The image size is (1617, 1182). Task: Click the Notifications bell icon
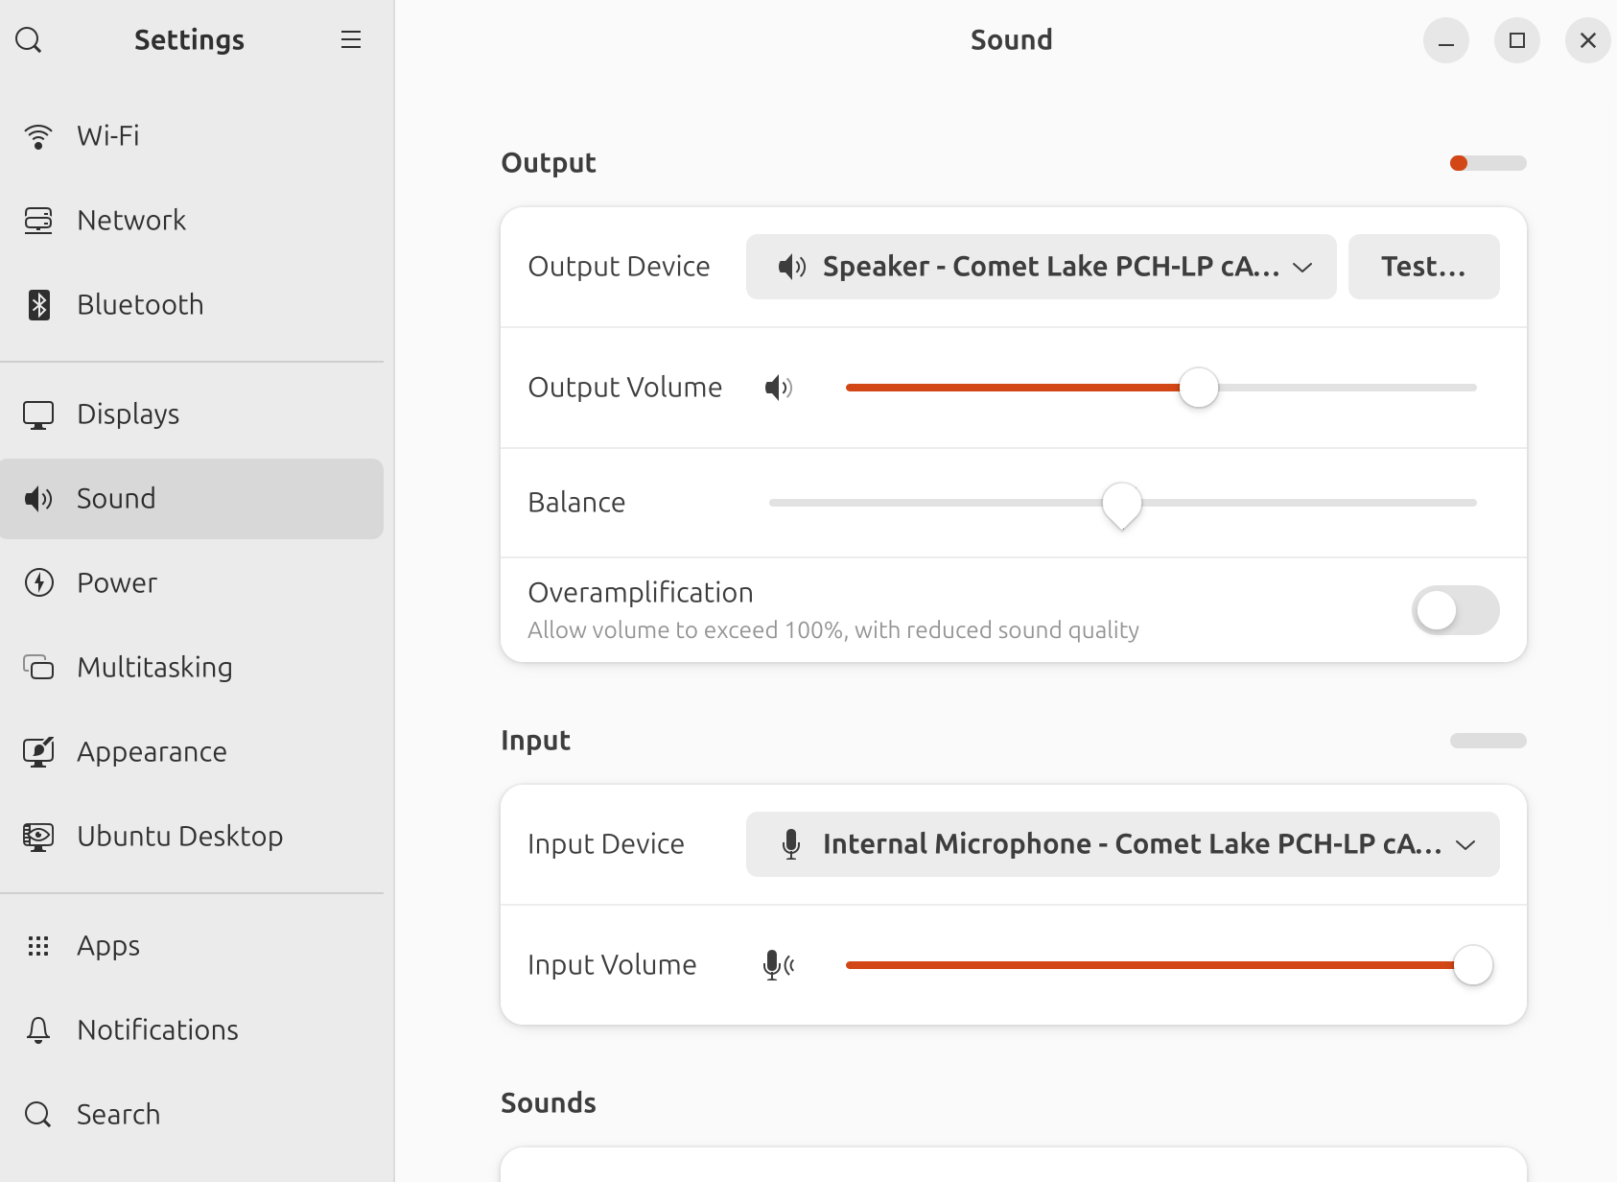(x=38, y=1030)
